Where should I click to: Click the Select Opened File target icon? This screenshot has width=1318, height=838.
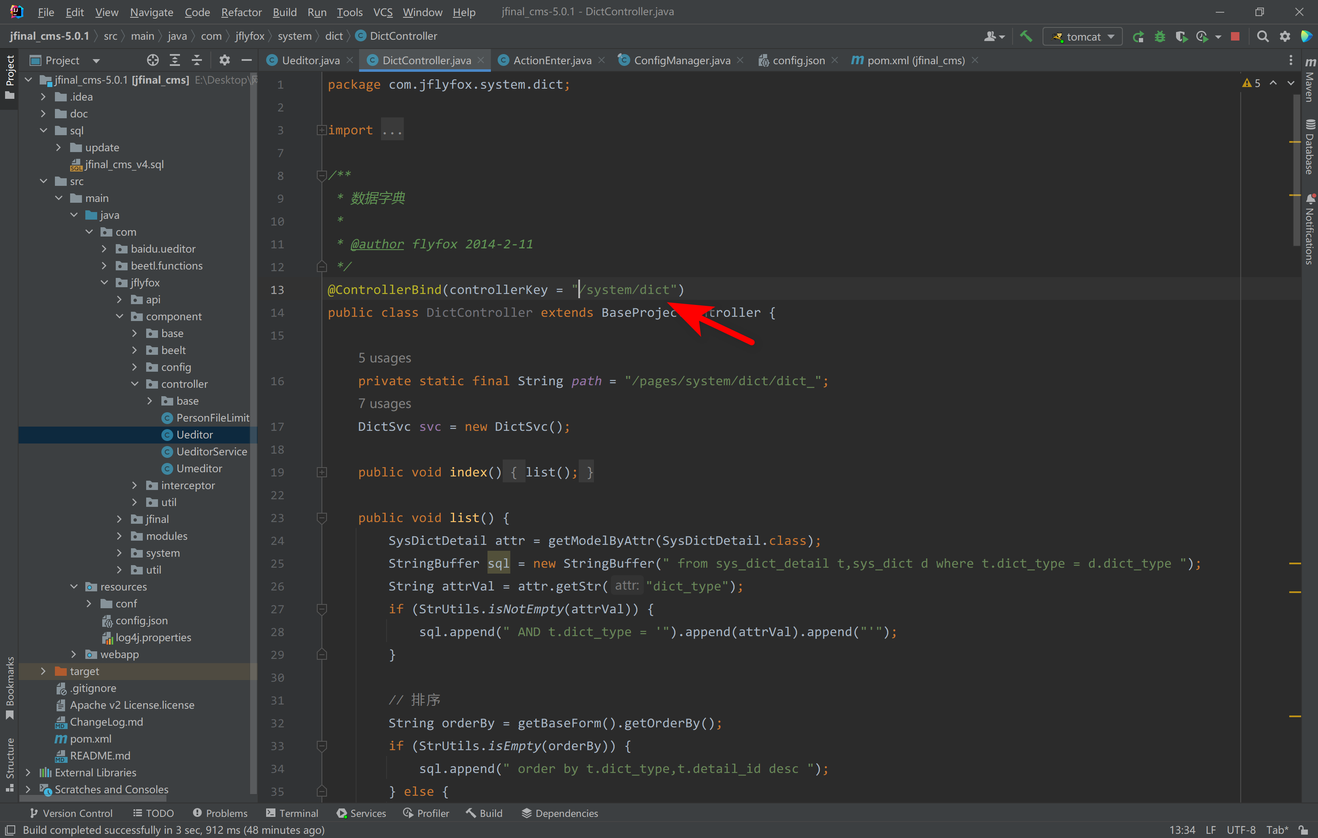coord(152,60)
